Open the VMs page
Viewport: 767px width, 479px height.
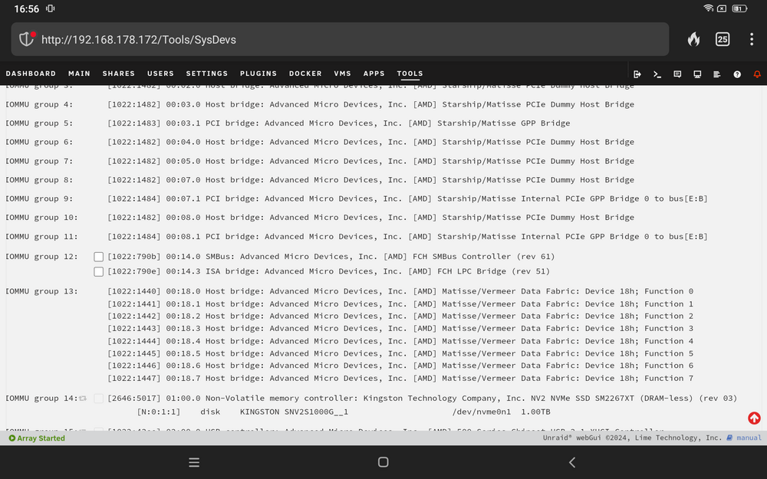342,74
